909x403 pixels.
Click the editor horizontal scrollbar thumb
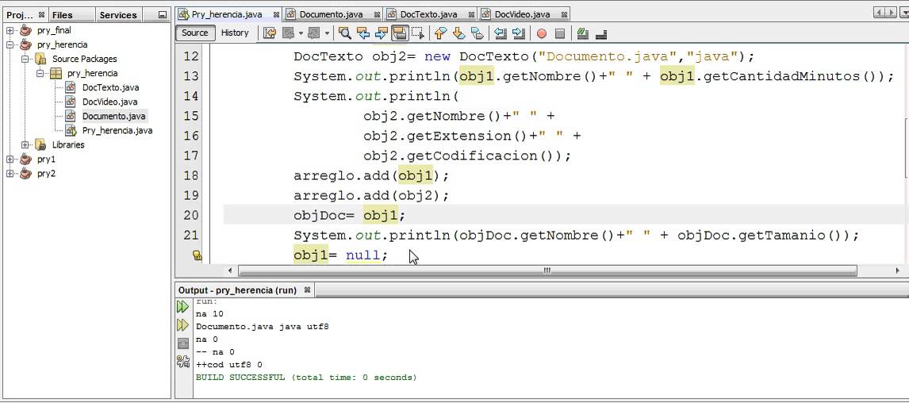(x=547, y=271)
